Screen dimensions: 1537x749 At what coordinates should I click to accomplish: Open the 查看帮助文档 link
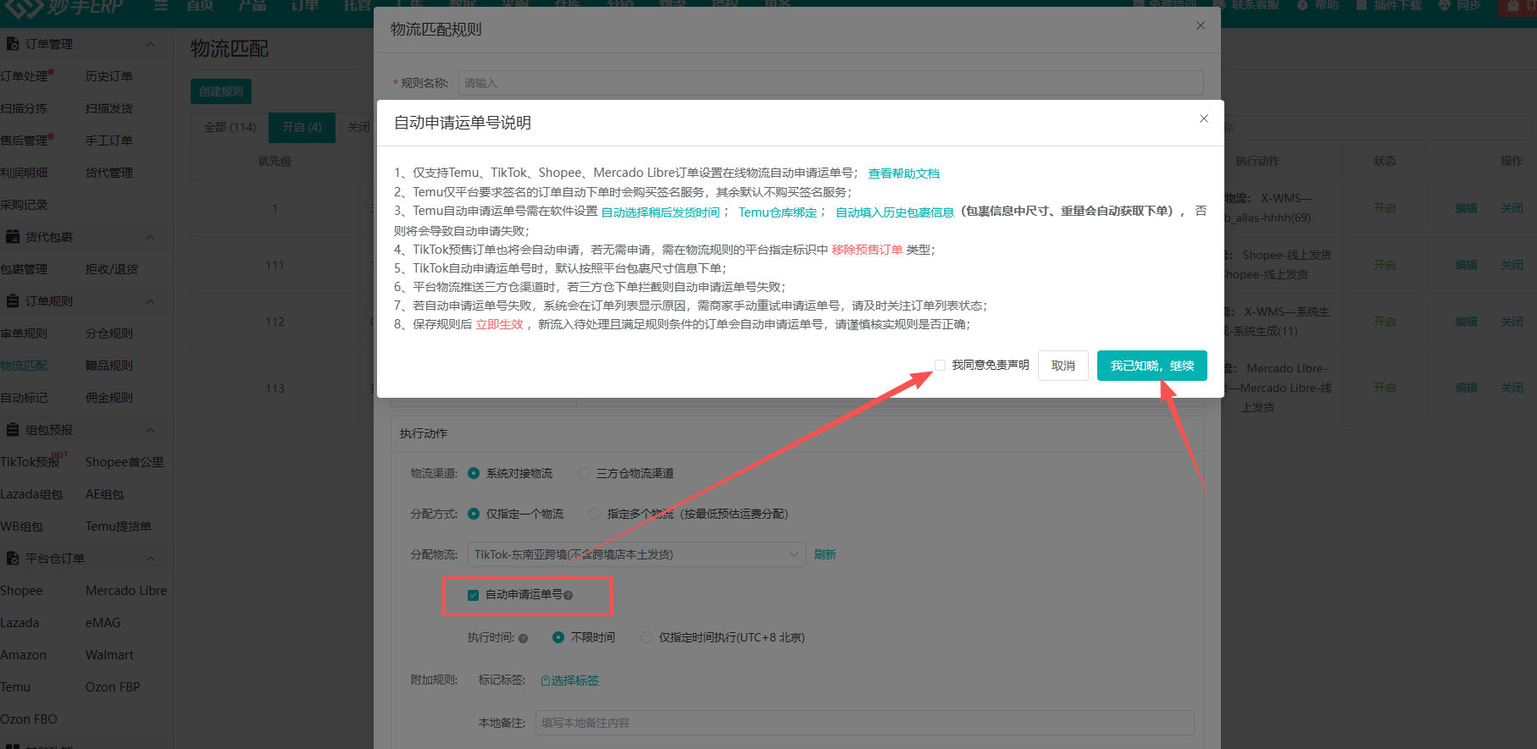903,173
